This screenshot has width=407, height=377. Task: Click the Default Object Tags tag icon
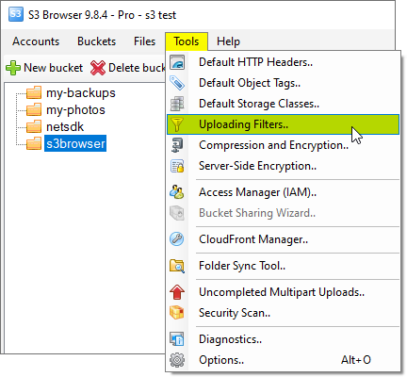tap(177, 83)
